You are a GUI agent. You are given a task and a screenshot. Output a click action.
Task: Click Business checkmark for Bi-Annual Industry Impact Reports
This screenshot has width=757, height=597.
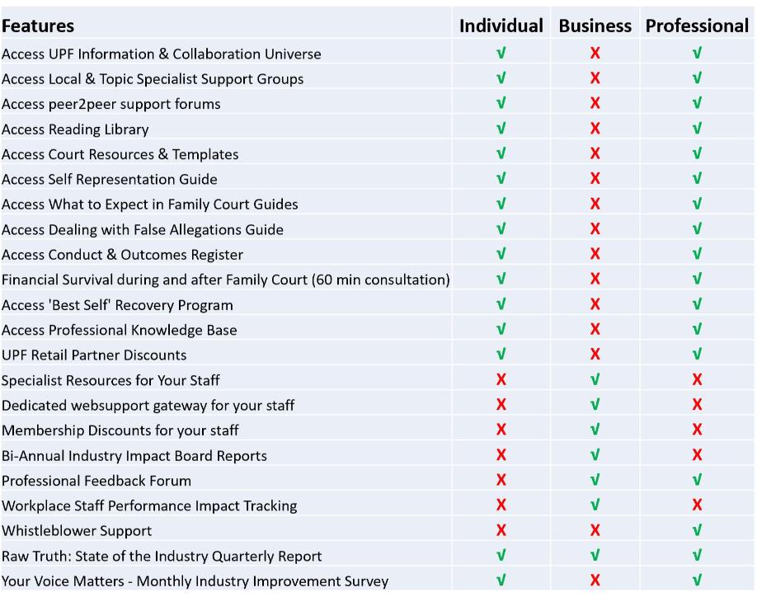[x=595, y=455]
